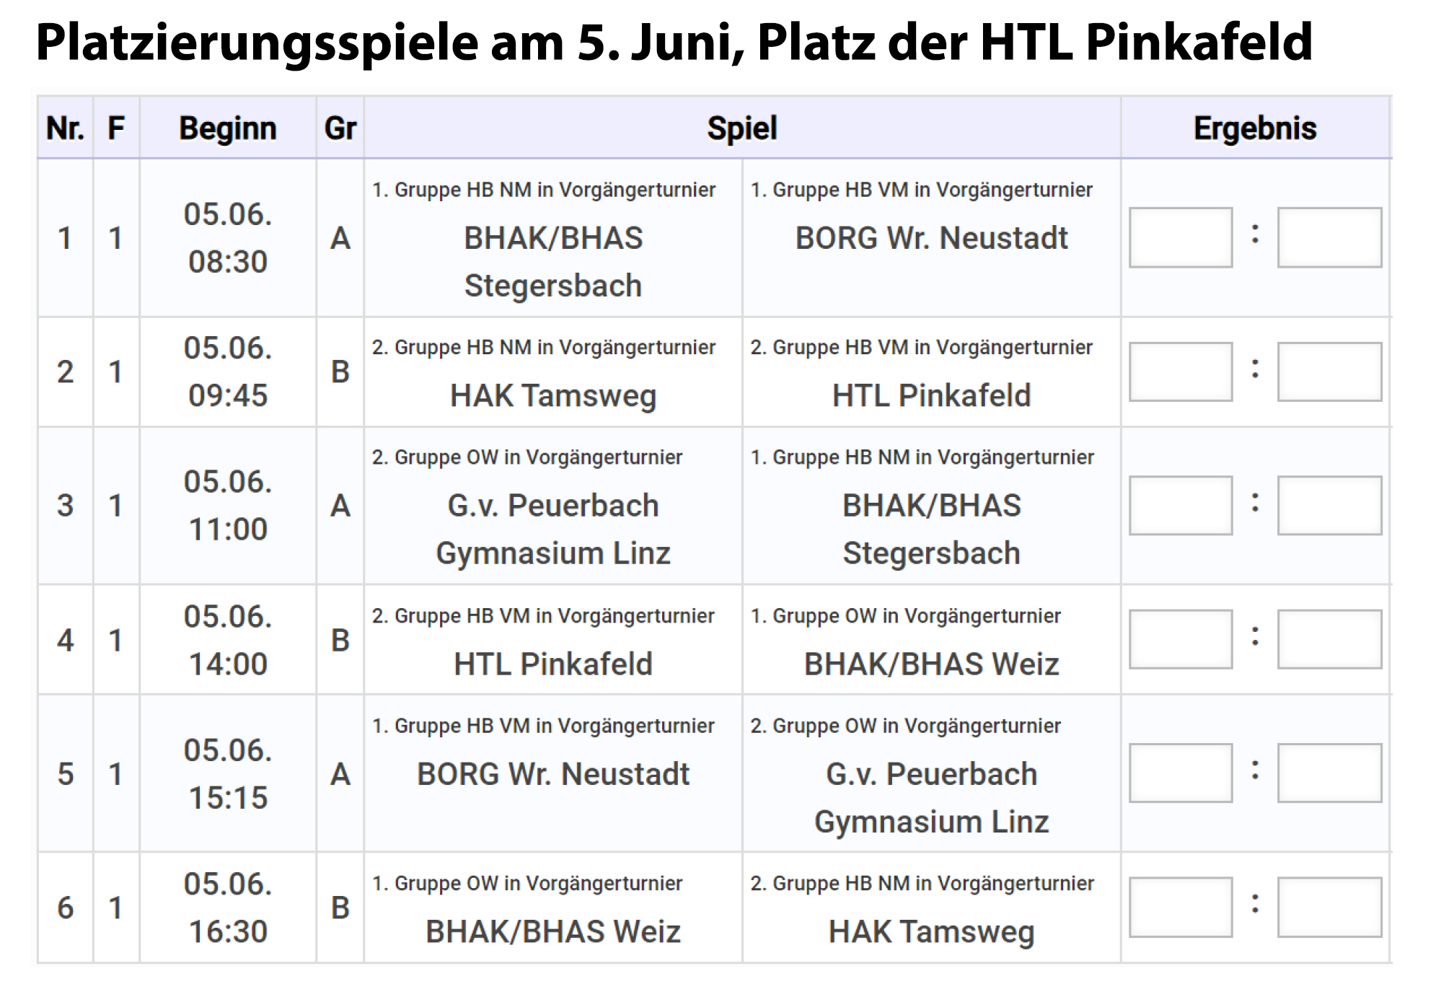Click BORG Wr. Neustadt in match 1
The height and width of the screenshot is (984, 1441).
pos(930,238)
